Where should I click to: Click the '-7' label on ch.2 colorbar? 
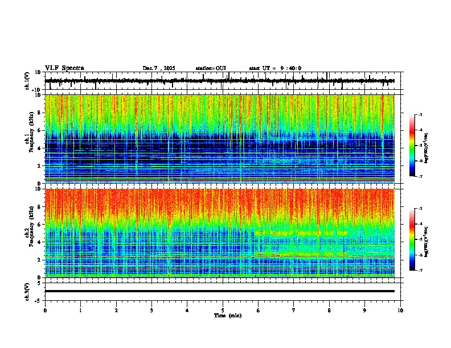[420, 270]
